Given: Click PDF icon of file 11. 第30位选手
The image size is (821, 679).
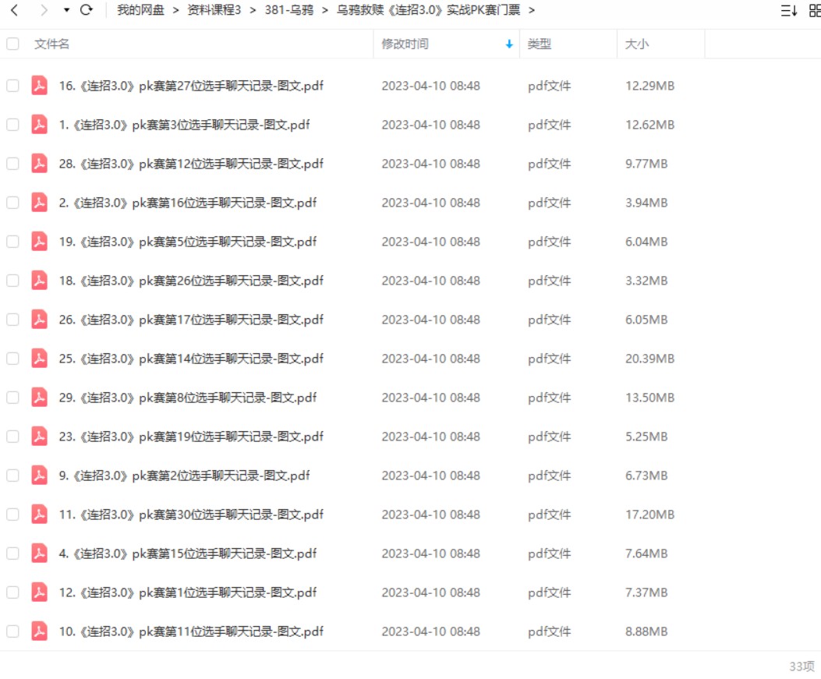Looking at the screenshot, I should click(x=39, y=515).
